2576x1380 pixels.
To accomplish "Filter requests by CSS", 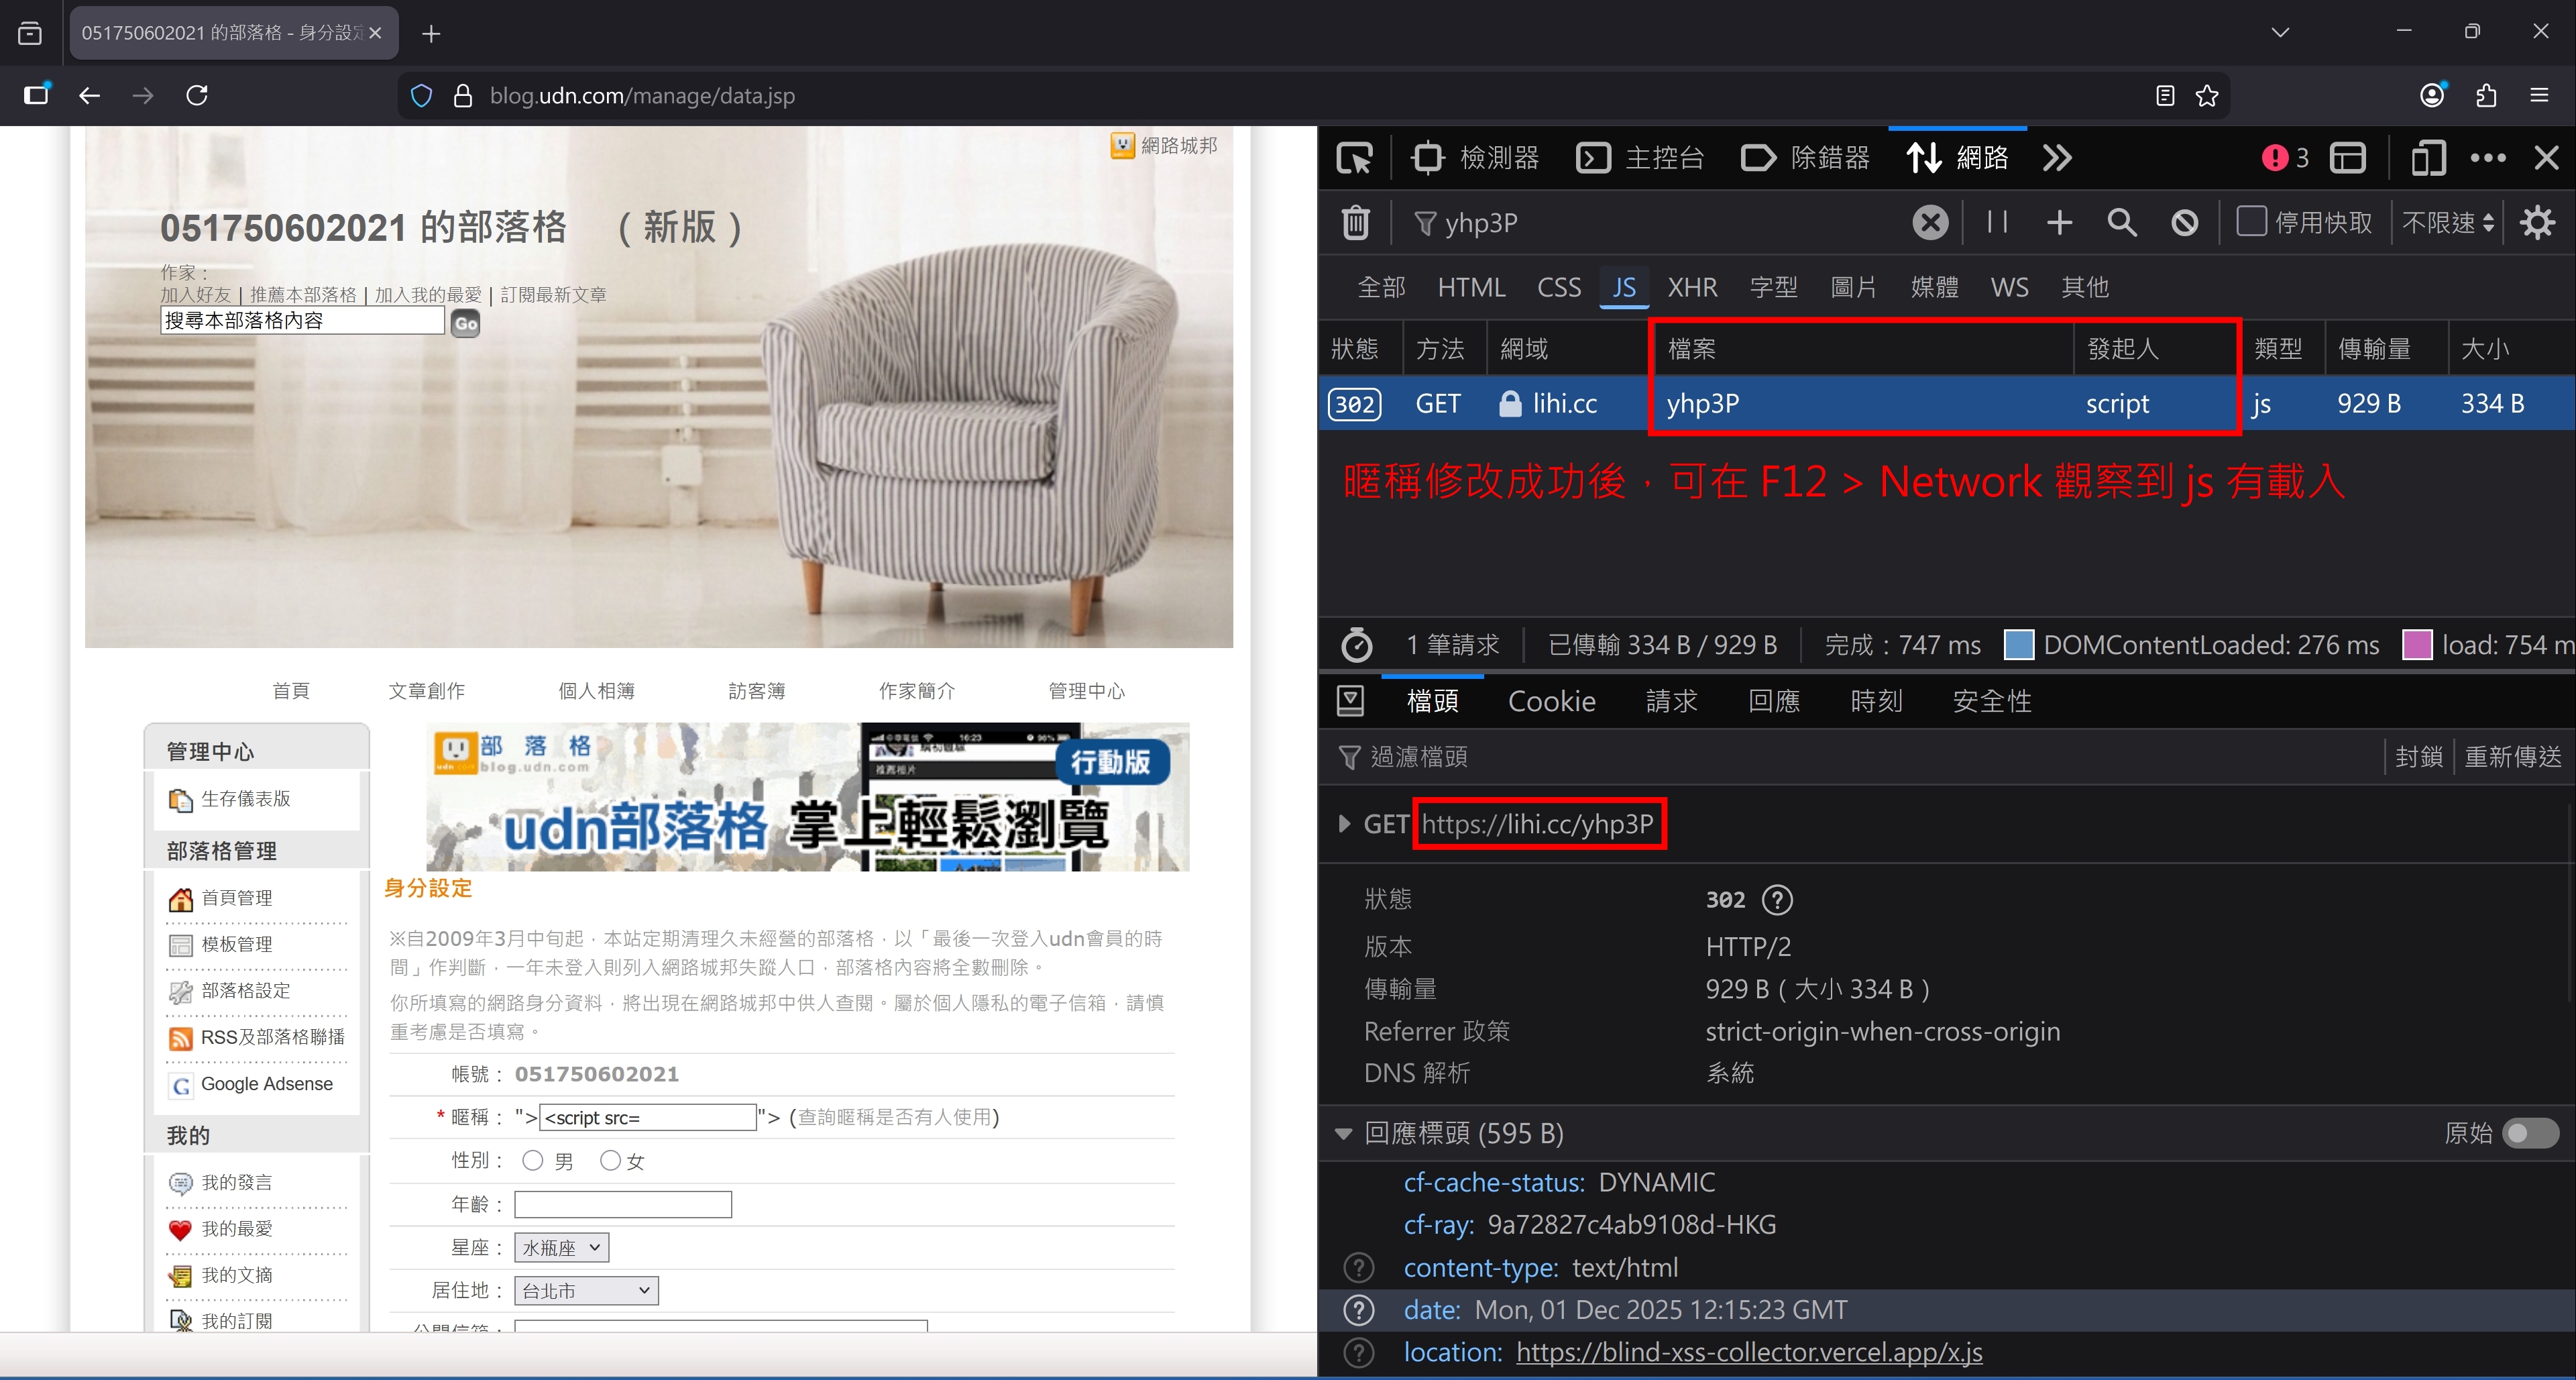I will point(1559,288).
